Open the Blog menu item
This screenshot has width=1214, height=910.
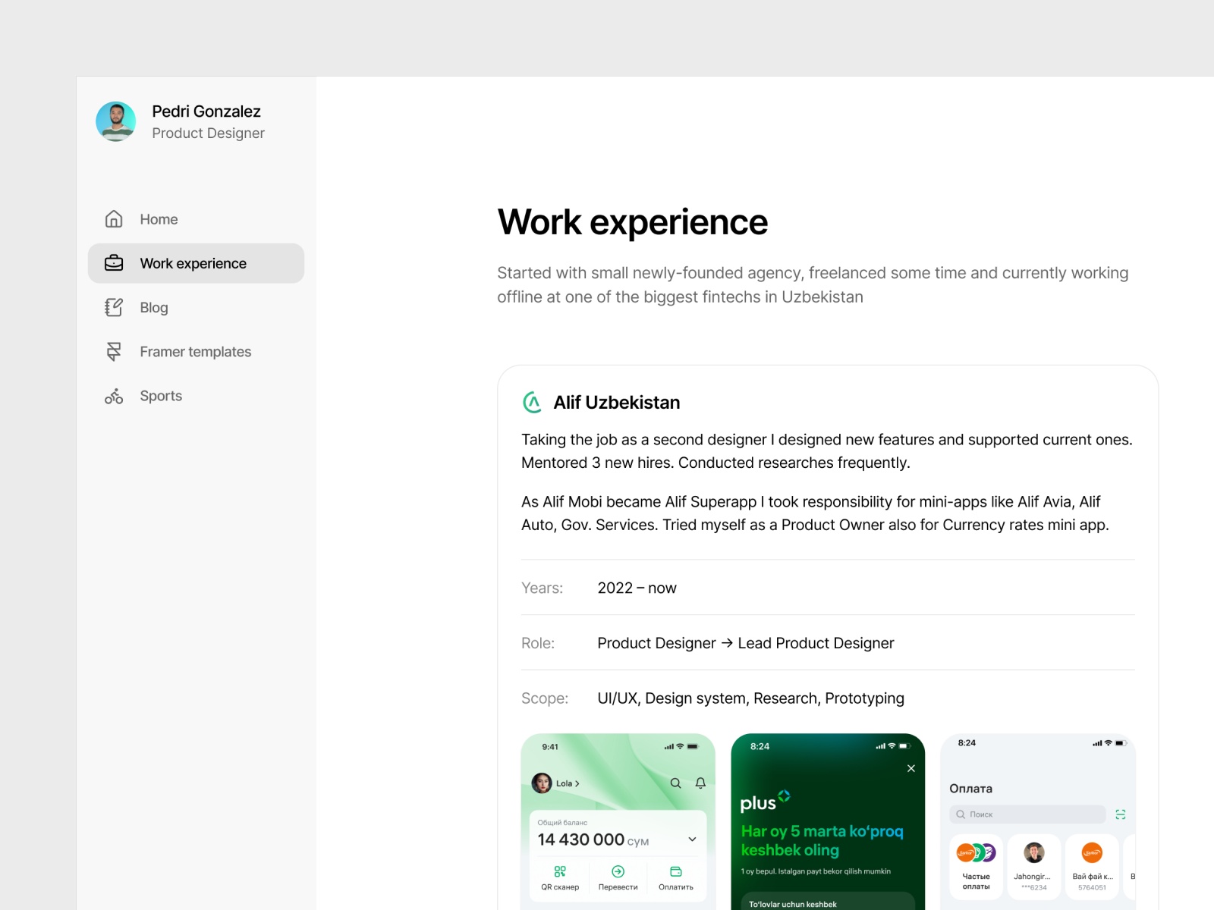196,307
